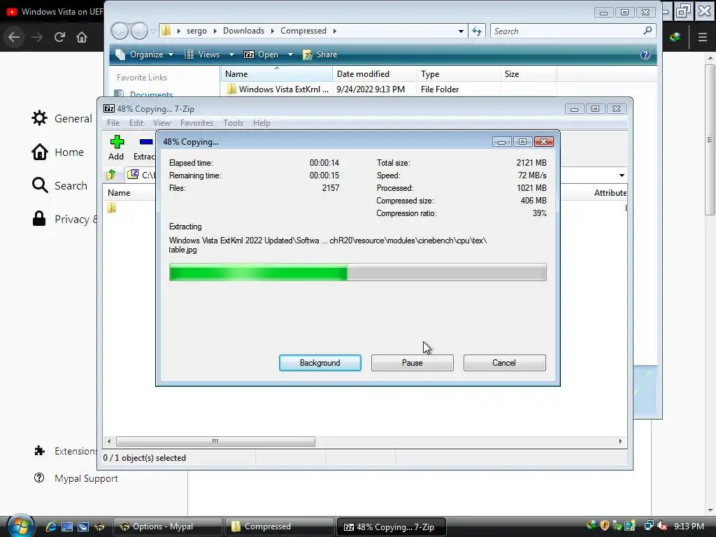The width and height of the screenshot is (716, 537).
Task: Click the up-folder icon in 7-Zip
Action: coord(111,174)
